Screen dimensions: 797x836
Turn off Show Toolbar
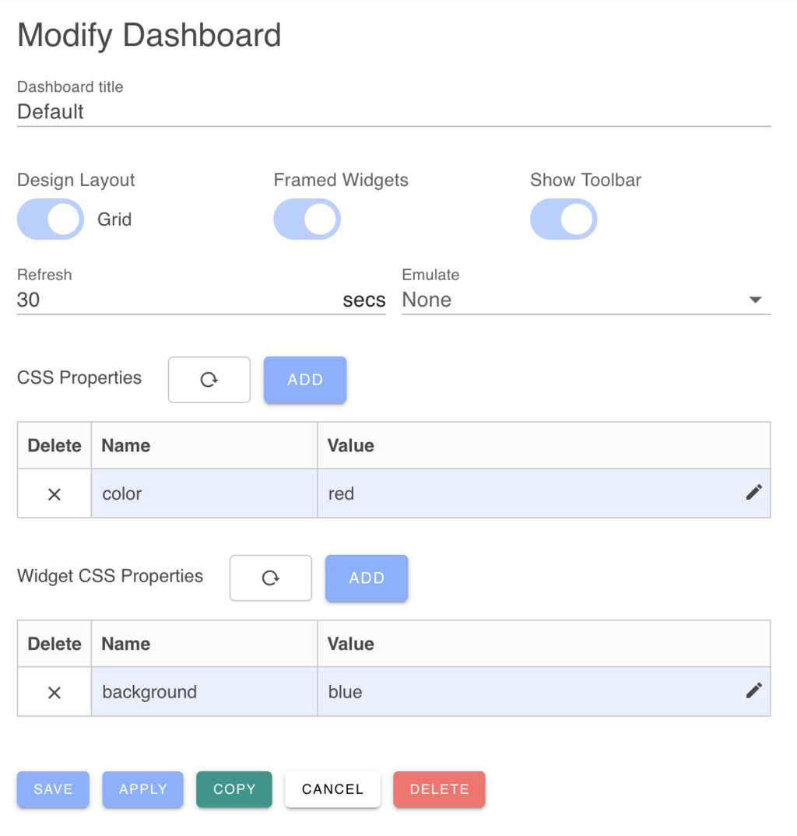click(564, 219)
